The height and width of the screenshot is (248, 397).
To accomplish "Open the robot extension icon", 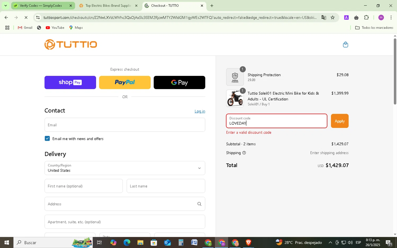I will [356, 17].
